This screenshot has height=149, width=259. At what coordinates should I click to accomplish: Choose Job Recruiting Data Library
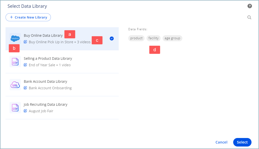coord(62,108)
